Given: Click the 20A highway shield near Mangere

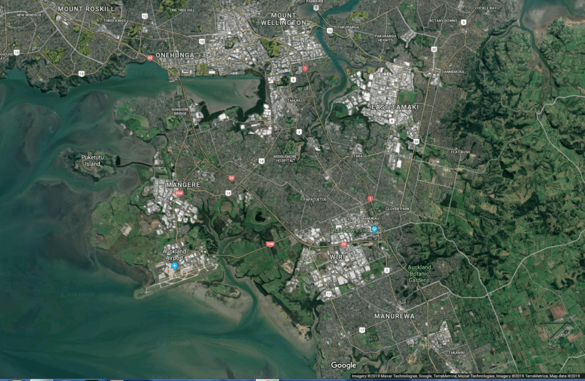Looking at the screenshot, I should coord(179,193).
